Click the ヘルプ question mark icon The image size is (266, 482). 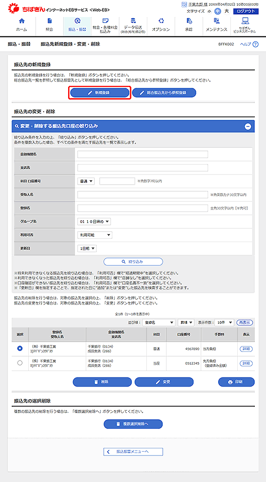pyautogui.click(x=255, y=44)
